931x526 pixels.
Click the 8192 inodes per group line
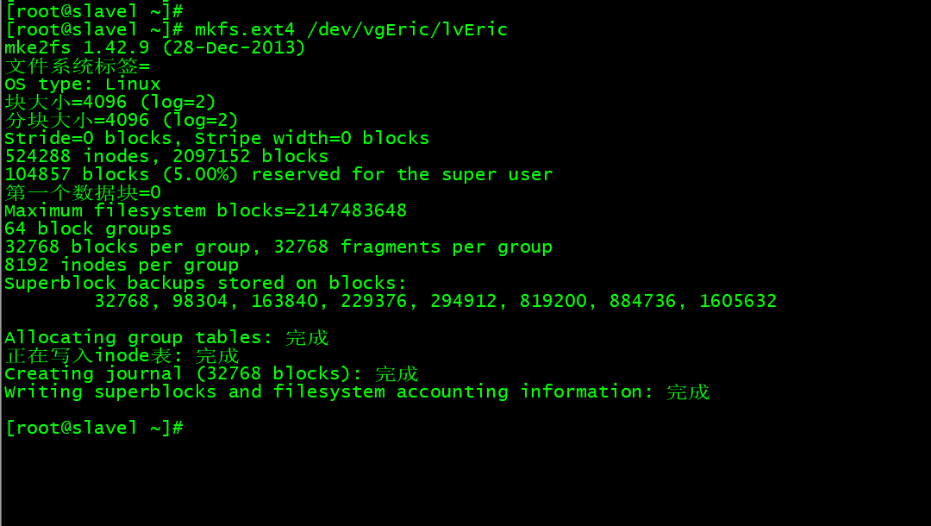122,266
